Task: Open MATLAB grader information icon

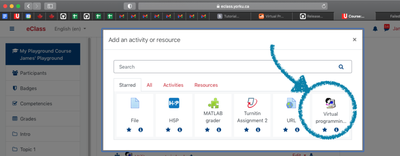Action: 219,130
